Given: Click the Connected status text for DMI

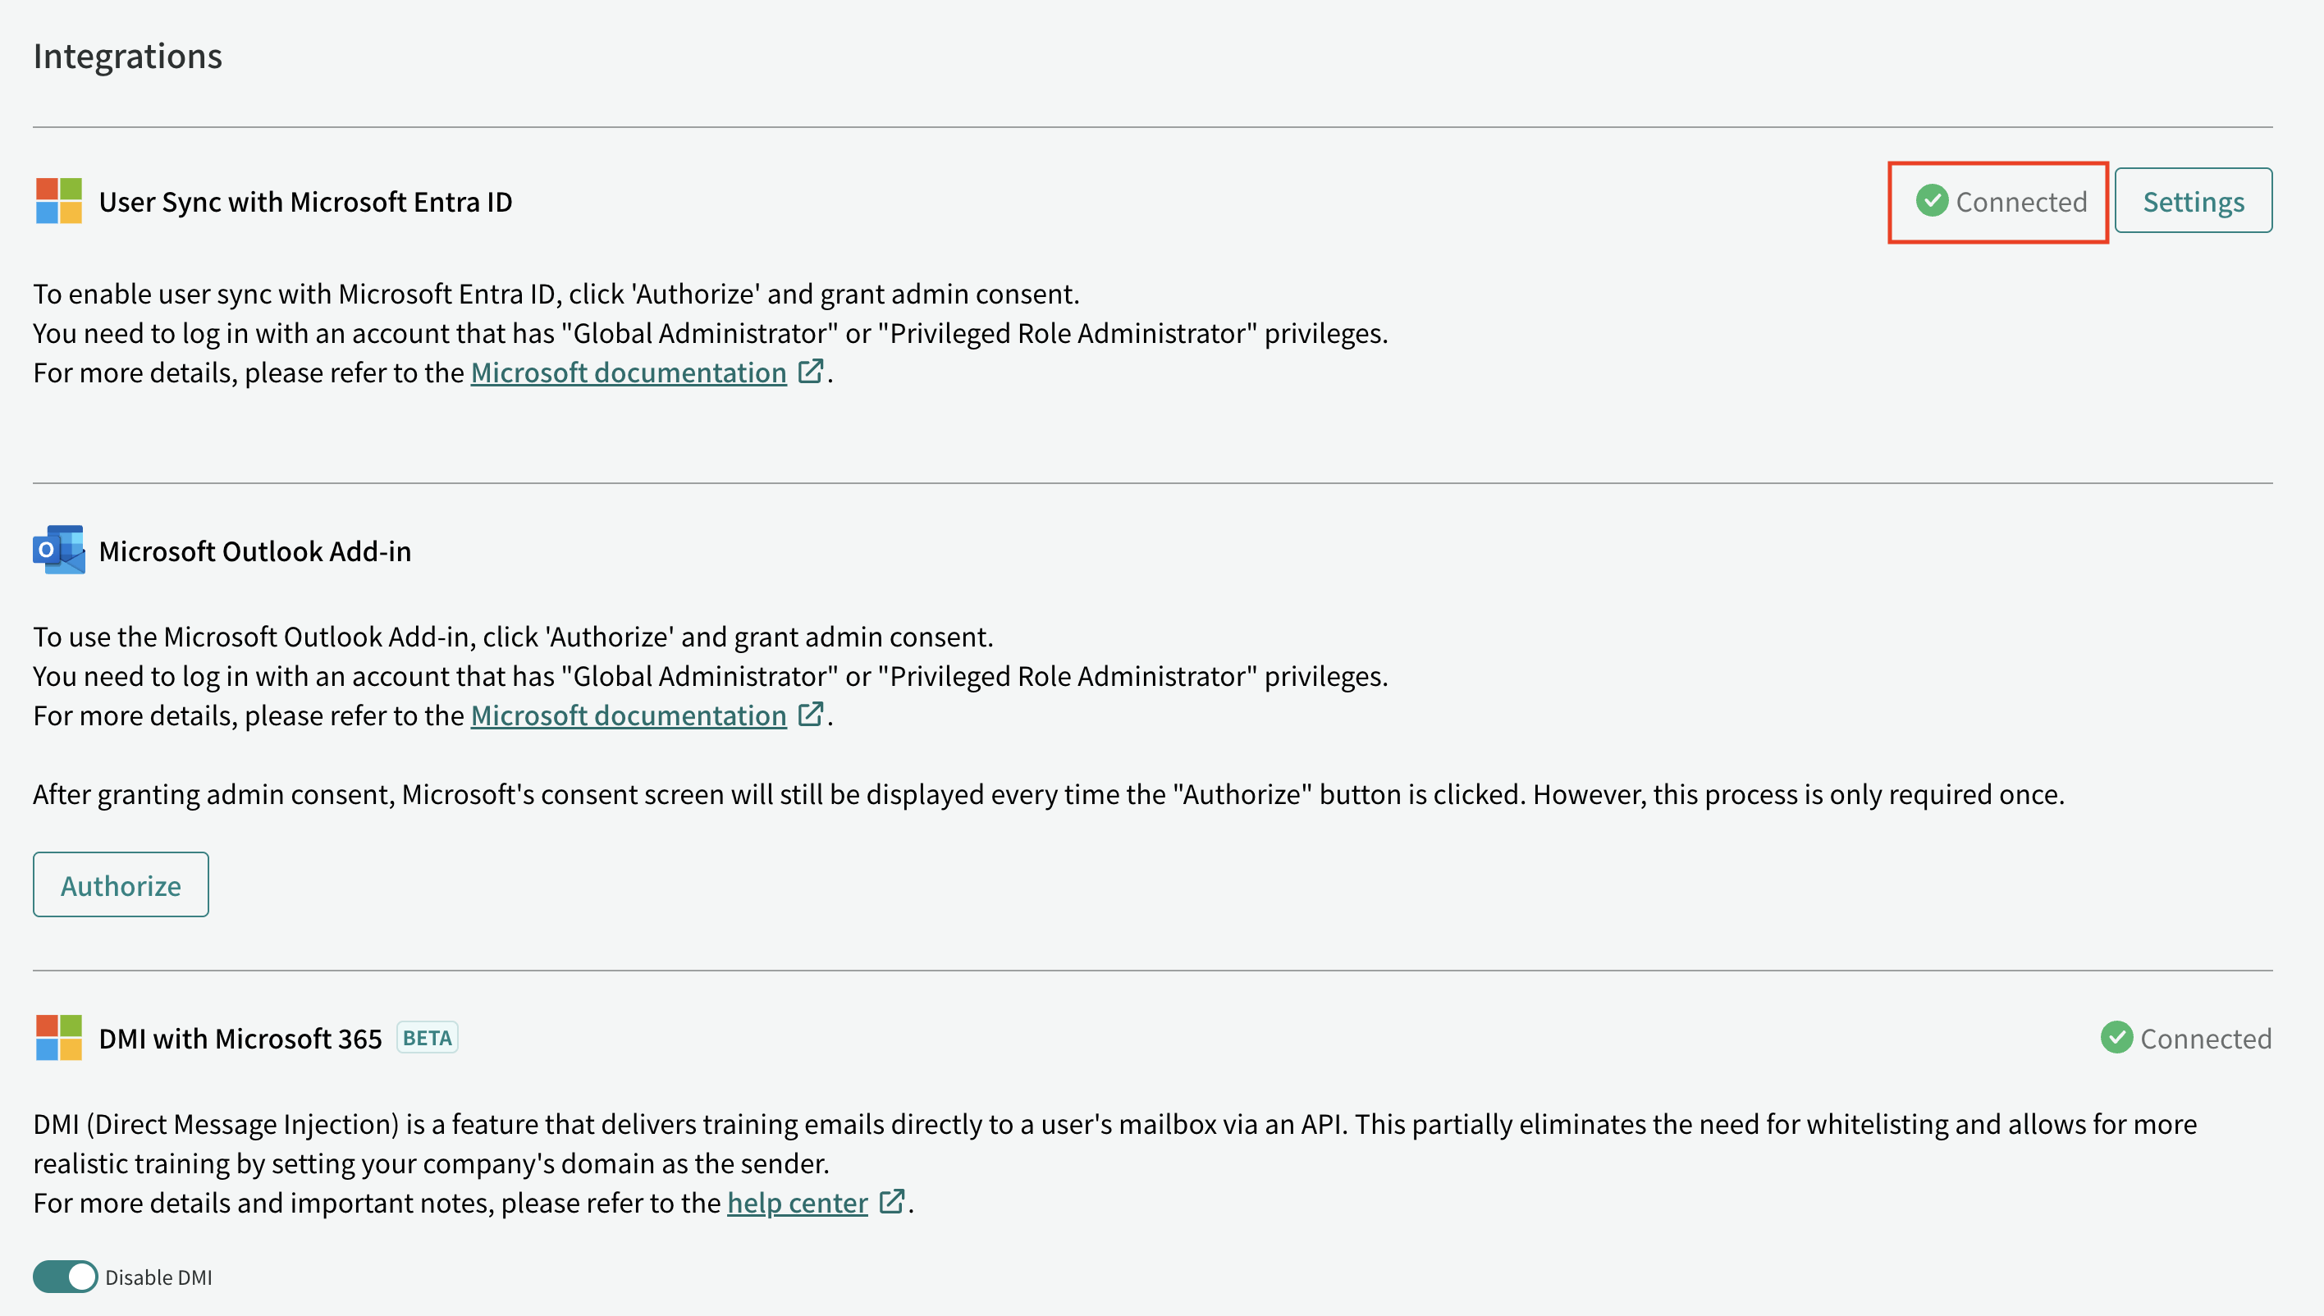Looking at the screenshot, I should pos(2206,1039).
